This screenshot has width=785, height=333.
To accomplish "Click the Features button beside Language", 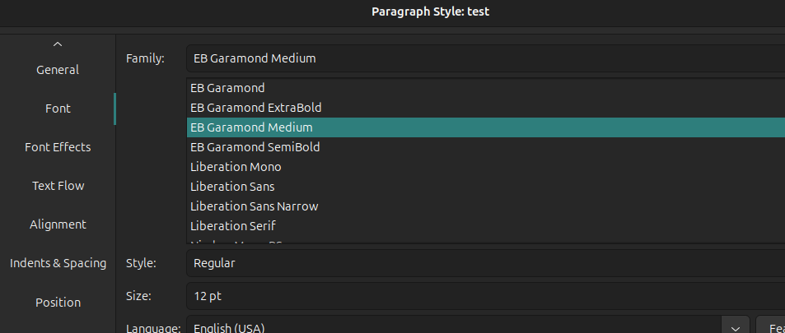I will pos(772,327).
